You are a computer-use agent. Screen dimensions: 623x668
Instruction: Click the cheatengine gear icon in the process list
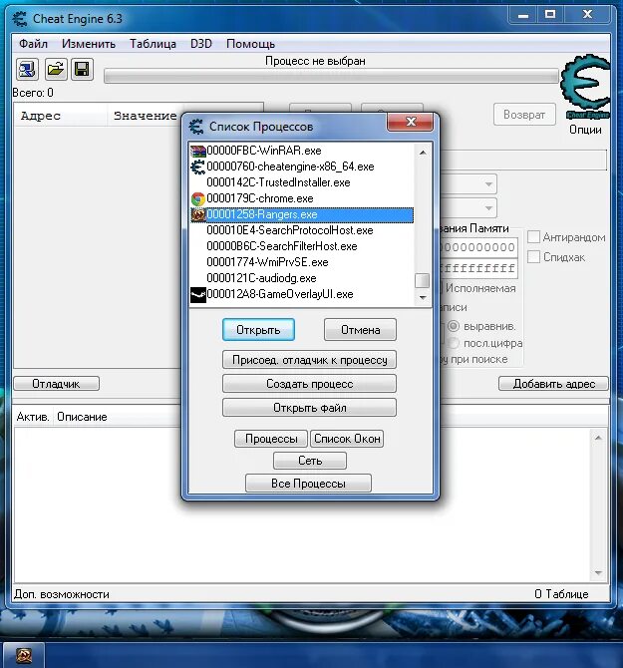point(198,167)
